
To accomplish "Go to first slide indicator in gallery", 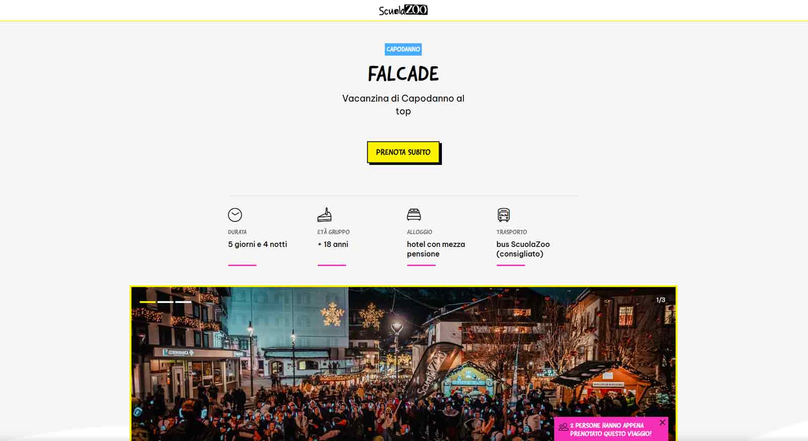I will click(x=147, y=302).
